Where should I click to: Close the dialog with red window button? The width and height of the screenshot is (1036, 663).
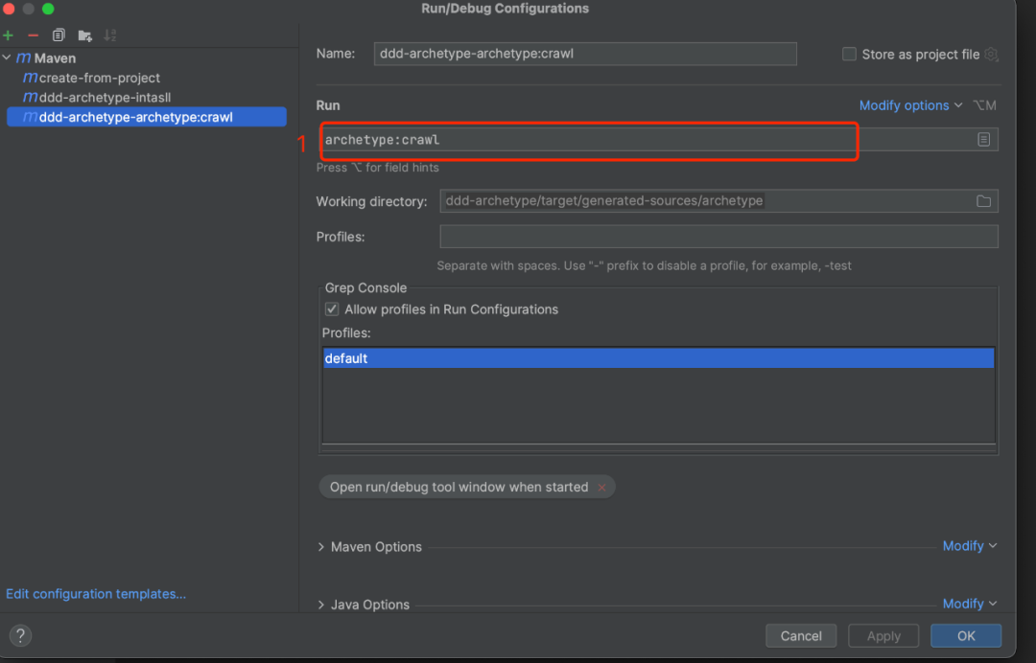tap(9, 9)
